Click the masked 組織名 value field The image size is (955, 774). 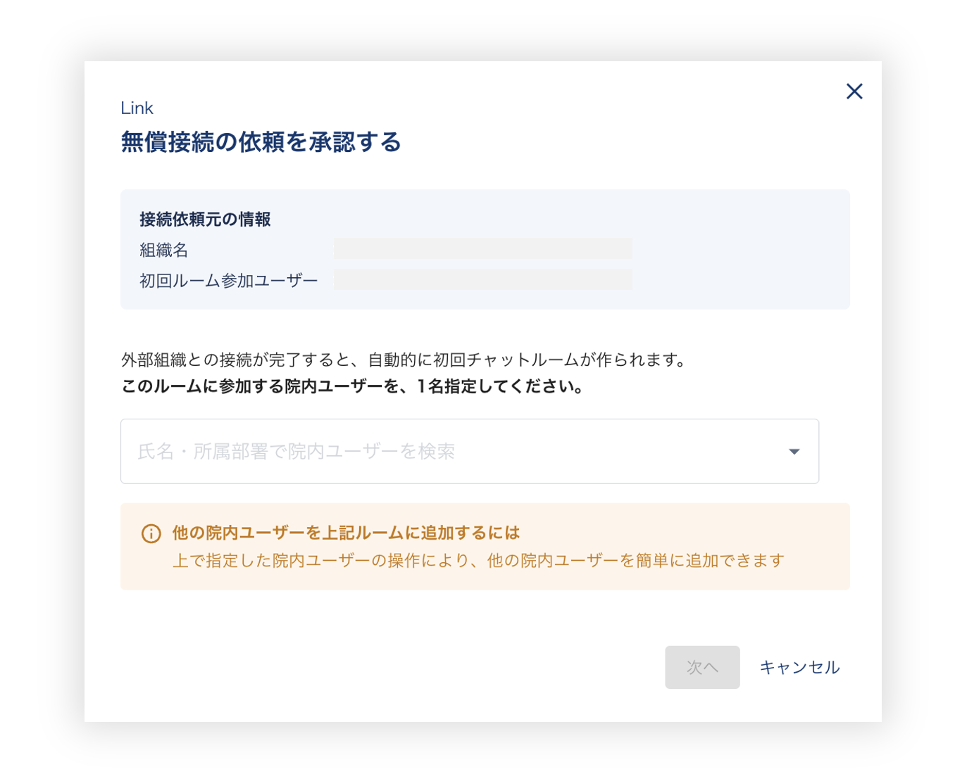(x=482, y=248)
